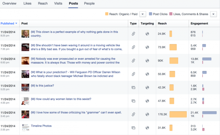220x135 pixels.
Task: Open the Reach: Organic / Paid dropdown
Action: tap(143, 14)
